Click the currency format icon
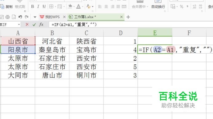The width and height of the screenshot is (213, 119). pos(173,6)
